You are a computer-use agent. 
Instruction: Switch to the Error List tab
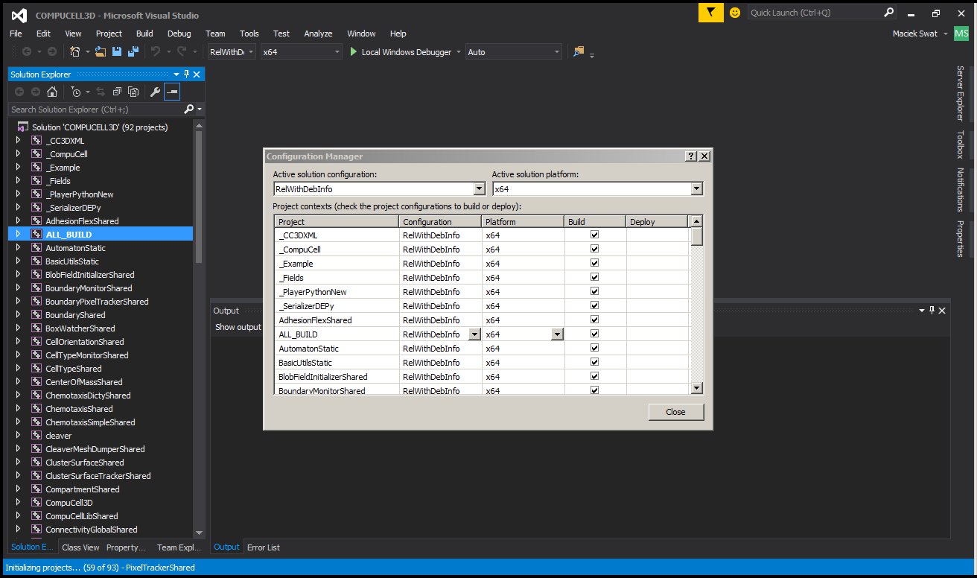[x=264, y=547]
